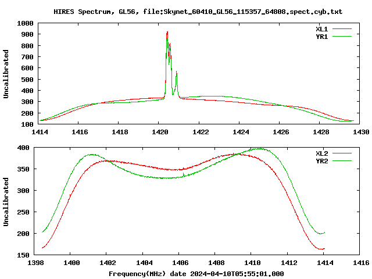Click the 1416 tick label on bottom plot
This screenshot has height=279, width=372.
tap(361, 263)
